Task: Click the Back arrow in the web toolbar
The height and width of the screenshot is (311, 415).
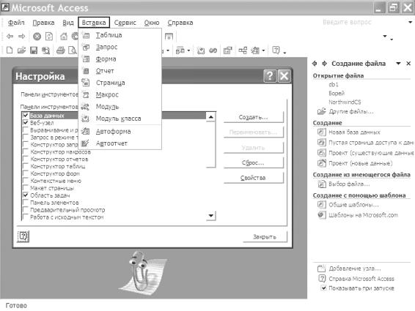Action: 10,36
